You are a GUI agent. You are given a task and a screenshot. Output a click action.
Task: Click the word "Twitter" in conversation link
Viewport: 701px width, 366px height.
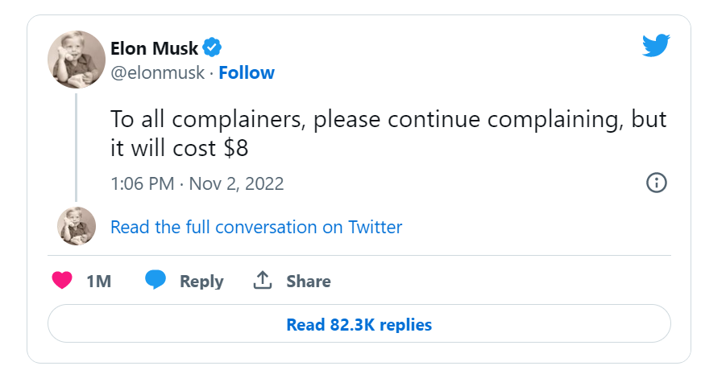[x=375, y=227]
